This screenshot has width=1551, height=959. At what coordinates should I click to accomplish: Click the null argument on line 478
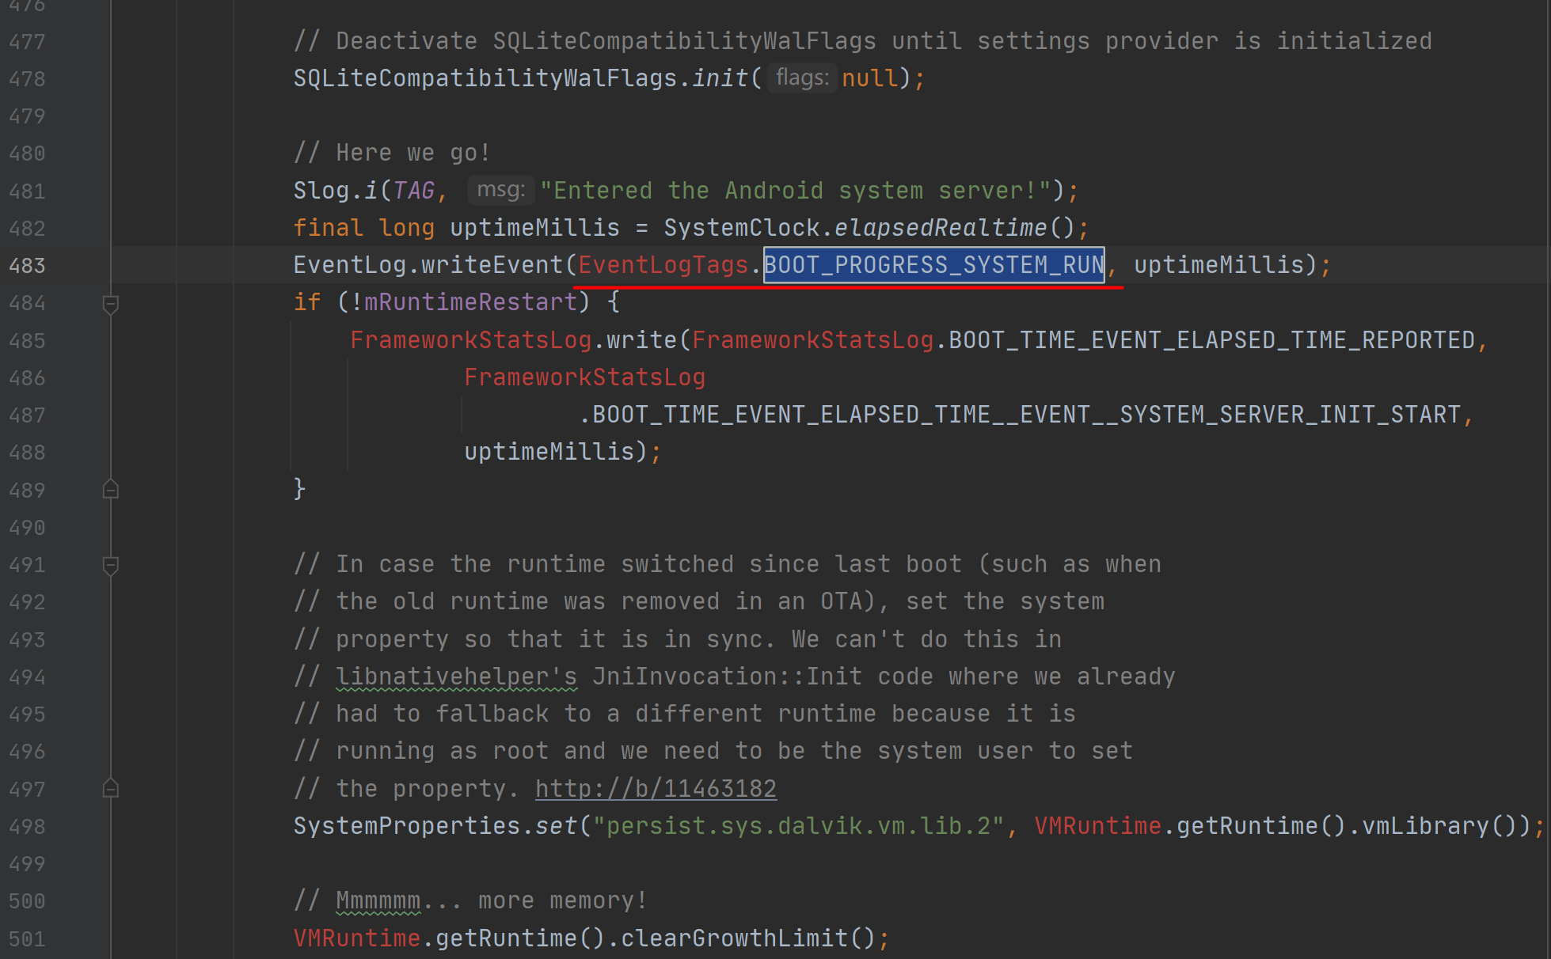(x=870, y=78)
